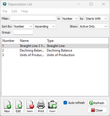Click the Refresh button with green arrows
Screen dimensions: 110x116
97,103
